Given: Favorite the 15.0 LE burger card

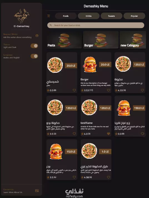Looking at the screenshot, I should pos(74,177).
